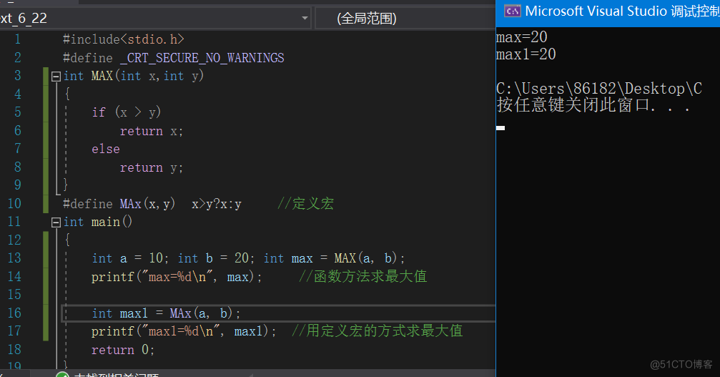
Task: Click 'int max = MAX(a, b);' statement
Action: 335,258
